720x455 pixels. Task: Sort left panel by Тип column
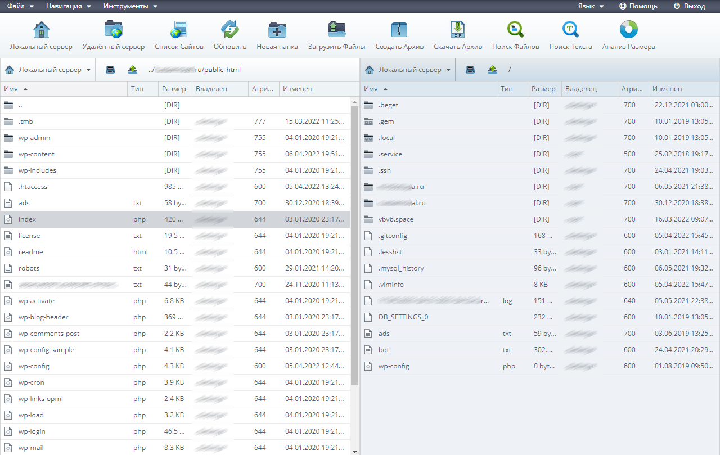pyautogui.click(x=143, y=89)
